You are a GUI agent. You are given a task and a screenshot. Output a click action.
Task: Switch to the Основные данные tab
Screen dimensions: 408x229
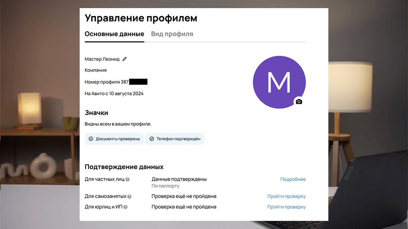point(114,34)
